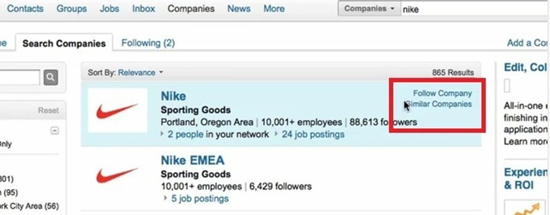The width and height of the screenshot is (550, 215).
Task: Open the Sort By Relevance dropdown
Action: coord(140,72)
